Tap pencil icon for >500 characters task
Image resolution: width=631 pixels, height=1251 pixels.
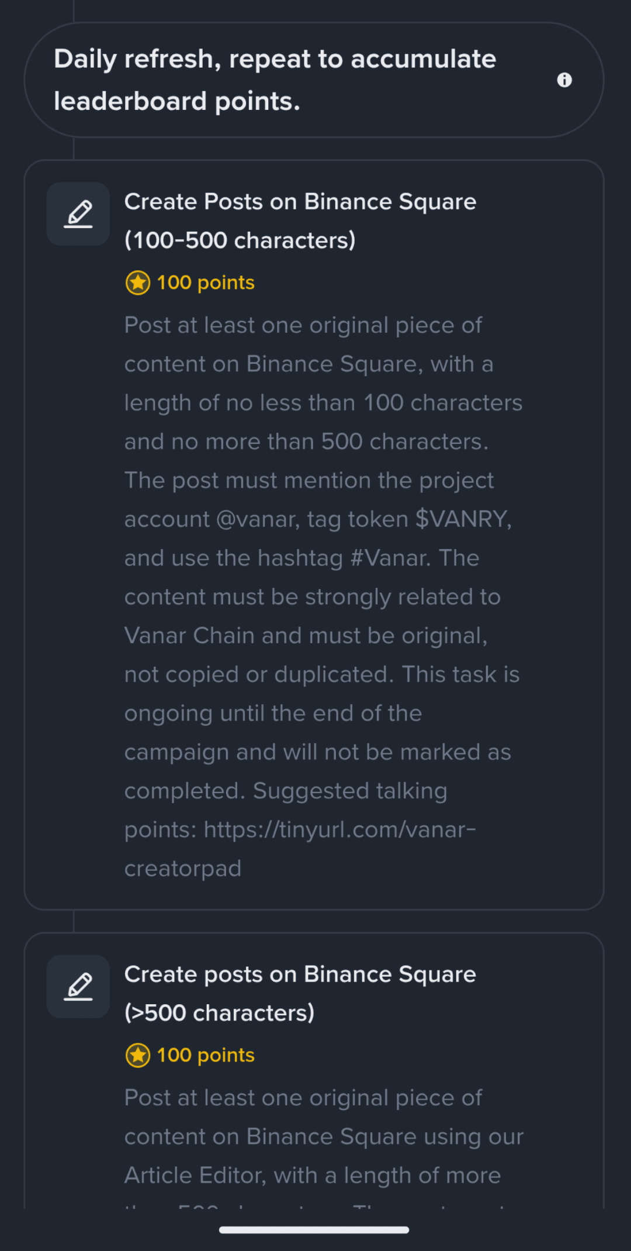click(x=78, y=987)
